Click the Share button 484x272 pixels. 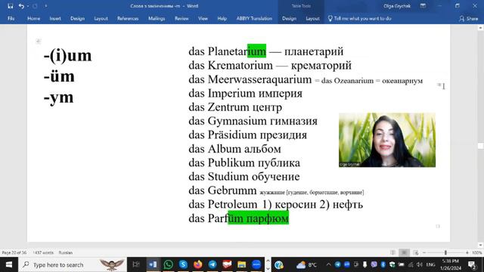(469, 19)
